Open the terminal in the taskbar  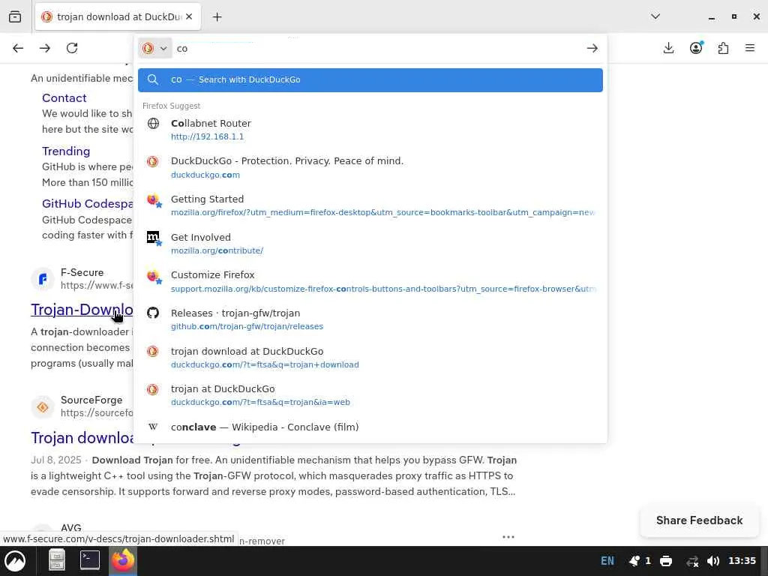(x=90, y=559)
